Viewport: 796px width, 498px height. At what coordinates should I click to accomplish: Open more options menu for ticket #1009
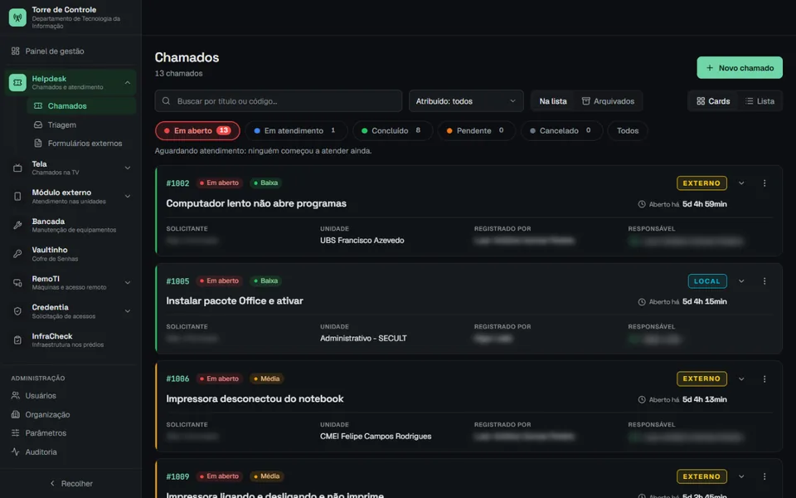[x=764, y=476]
